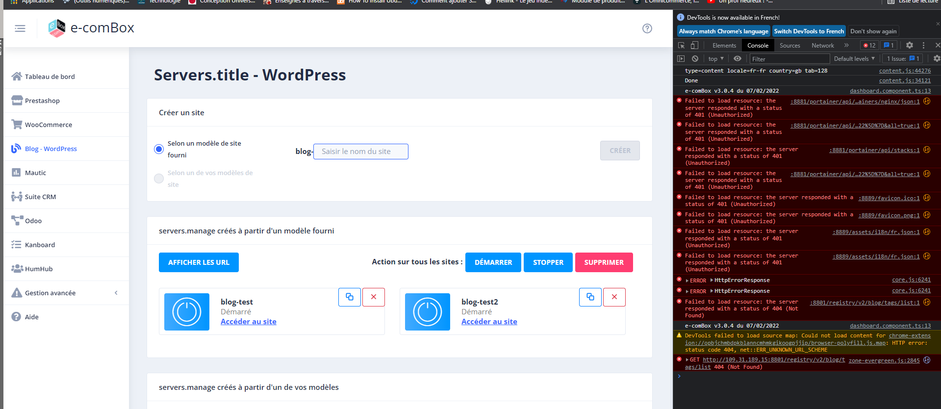Switch to the Elements tab
The image size is (941, 409).
(724, 45)
